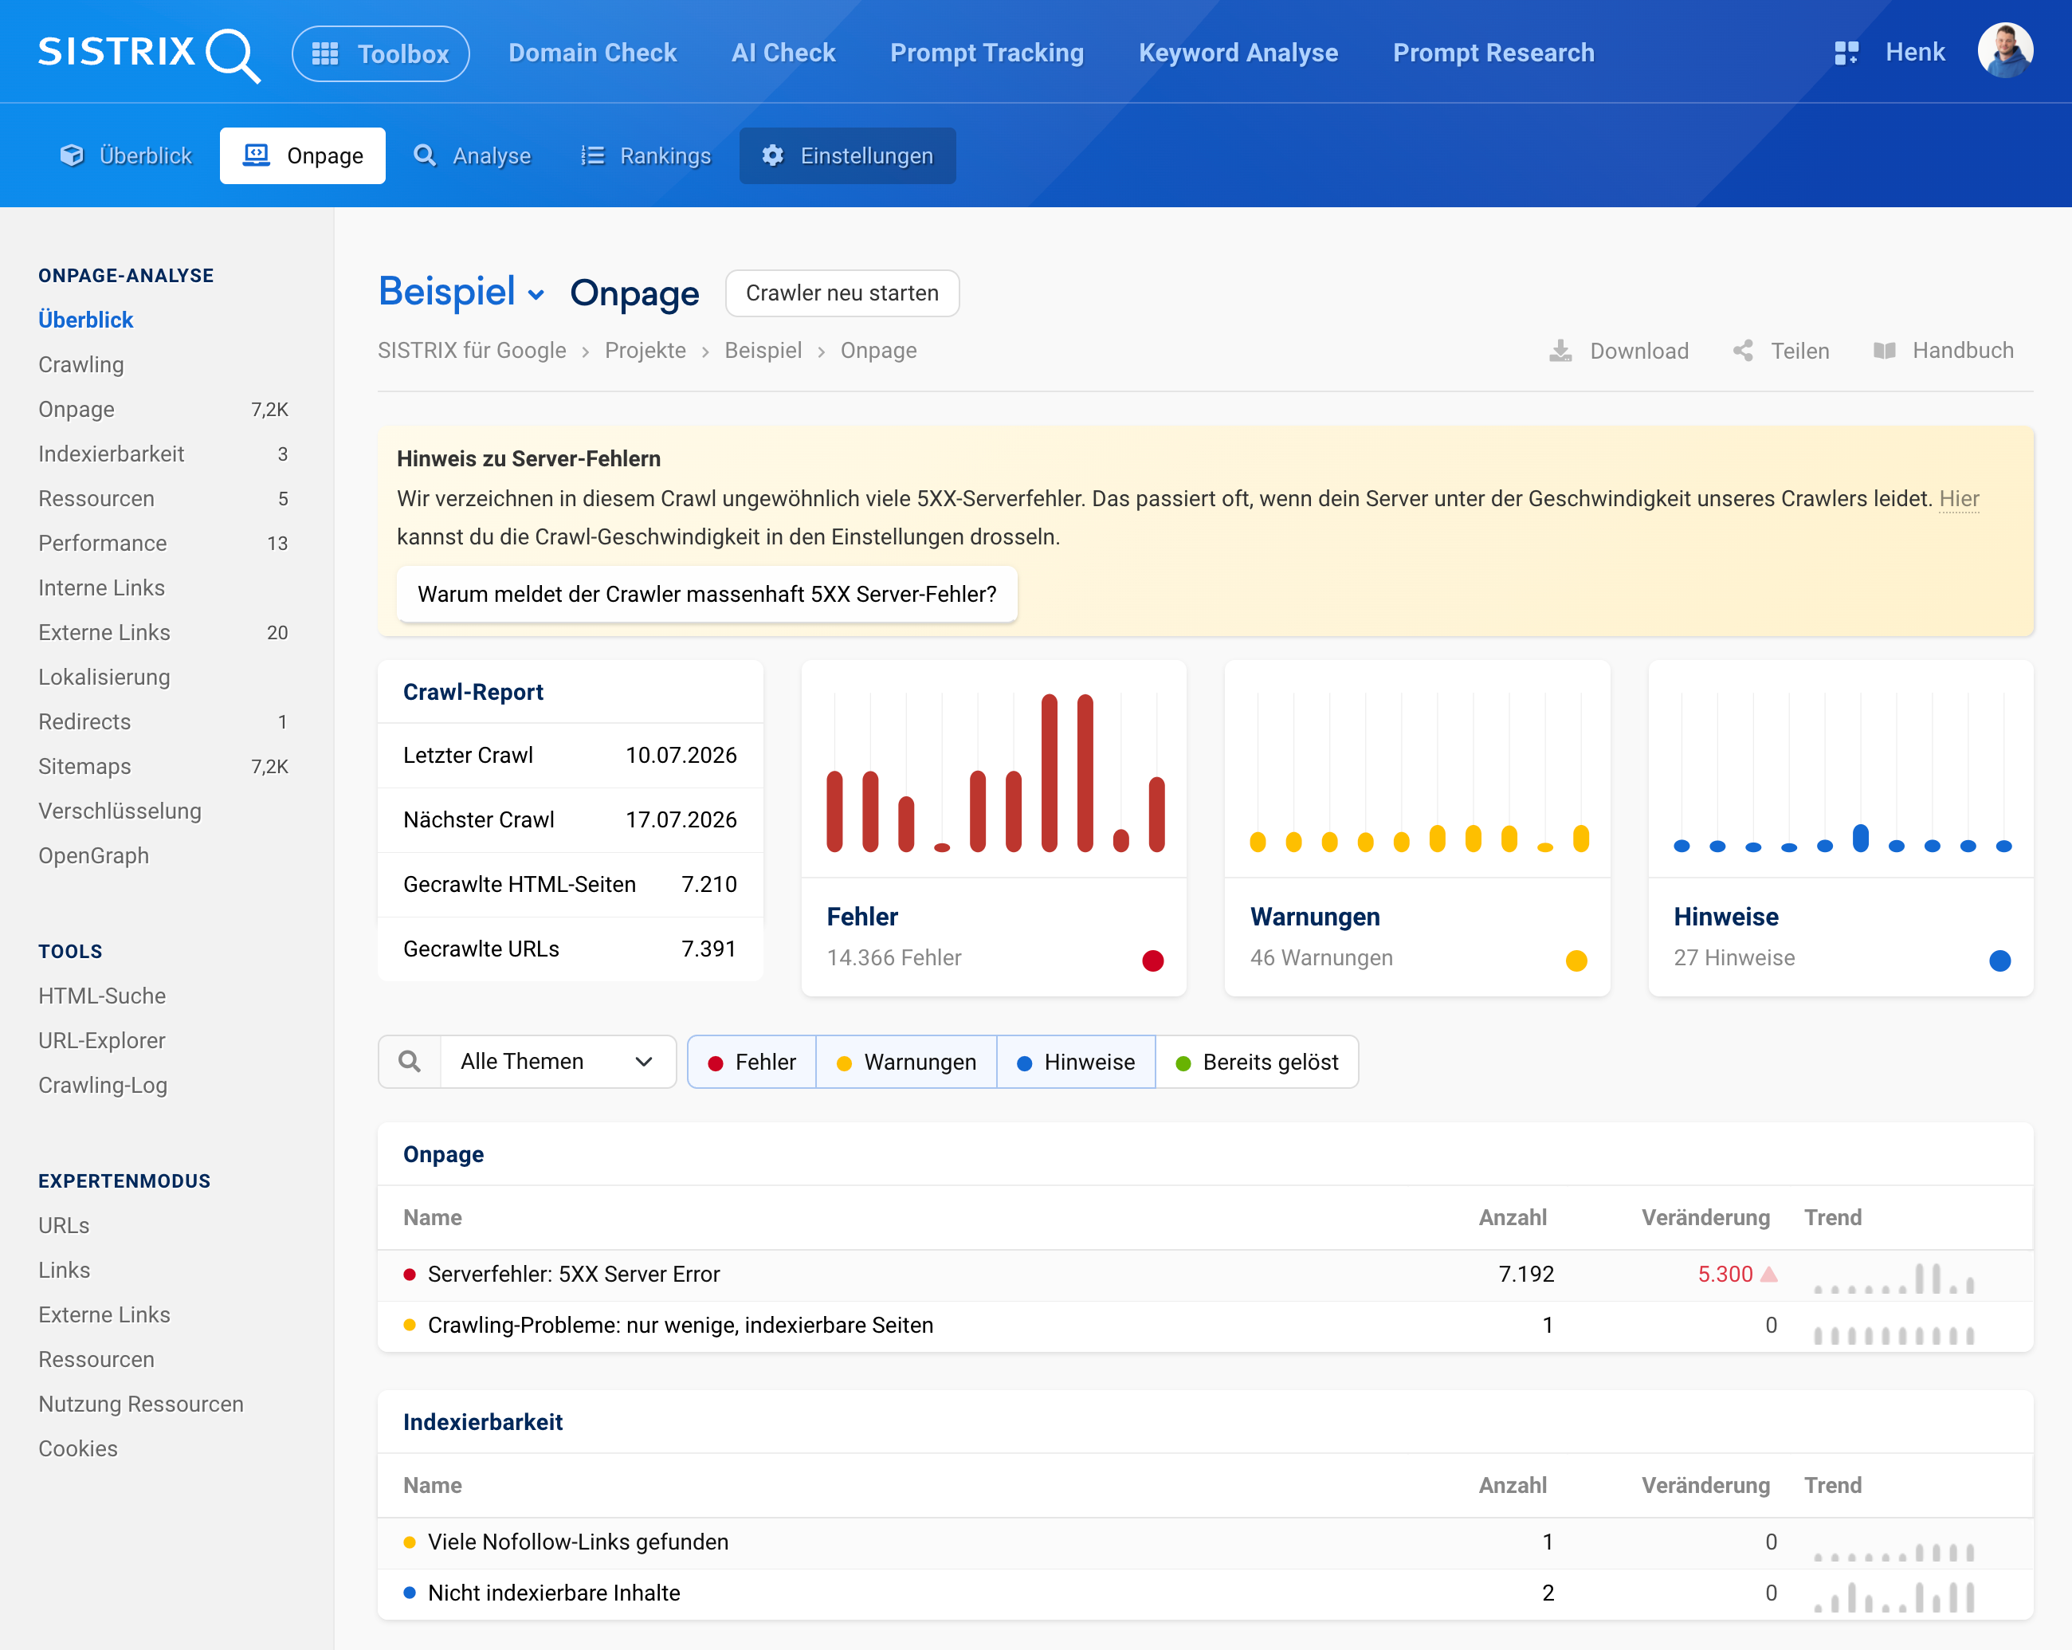The image size is (2072, 1650).
Task: Open the Alle Themen dropdown
Action: pos(559,1061)
